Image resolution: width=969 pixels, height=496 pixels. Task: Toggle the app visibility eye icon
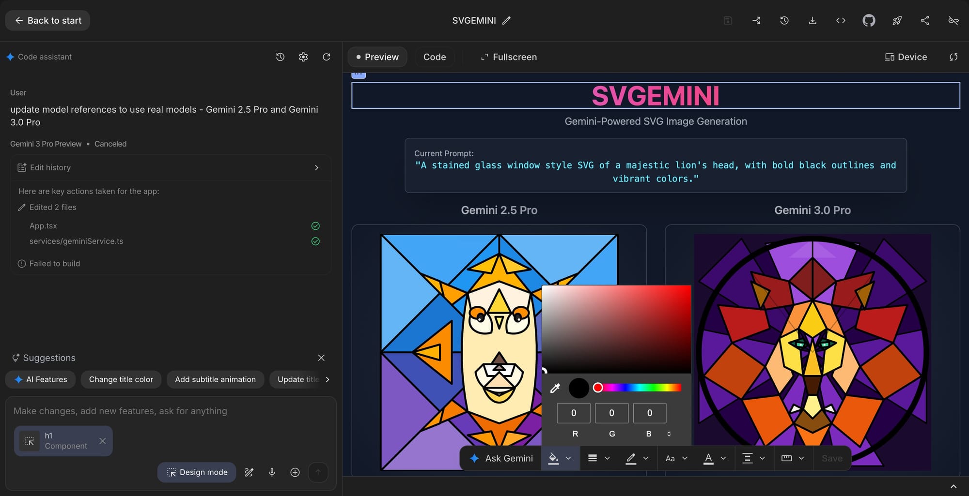point(953,20)
